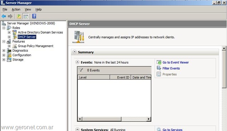227x131 pixels.
Task: Click the Properties icon in actions pane
Action: (x=159, y=74)
